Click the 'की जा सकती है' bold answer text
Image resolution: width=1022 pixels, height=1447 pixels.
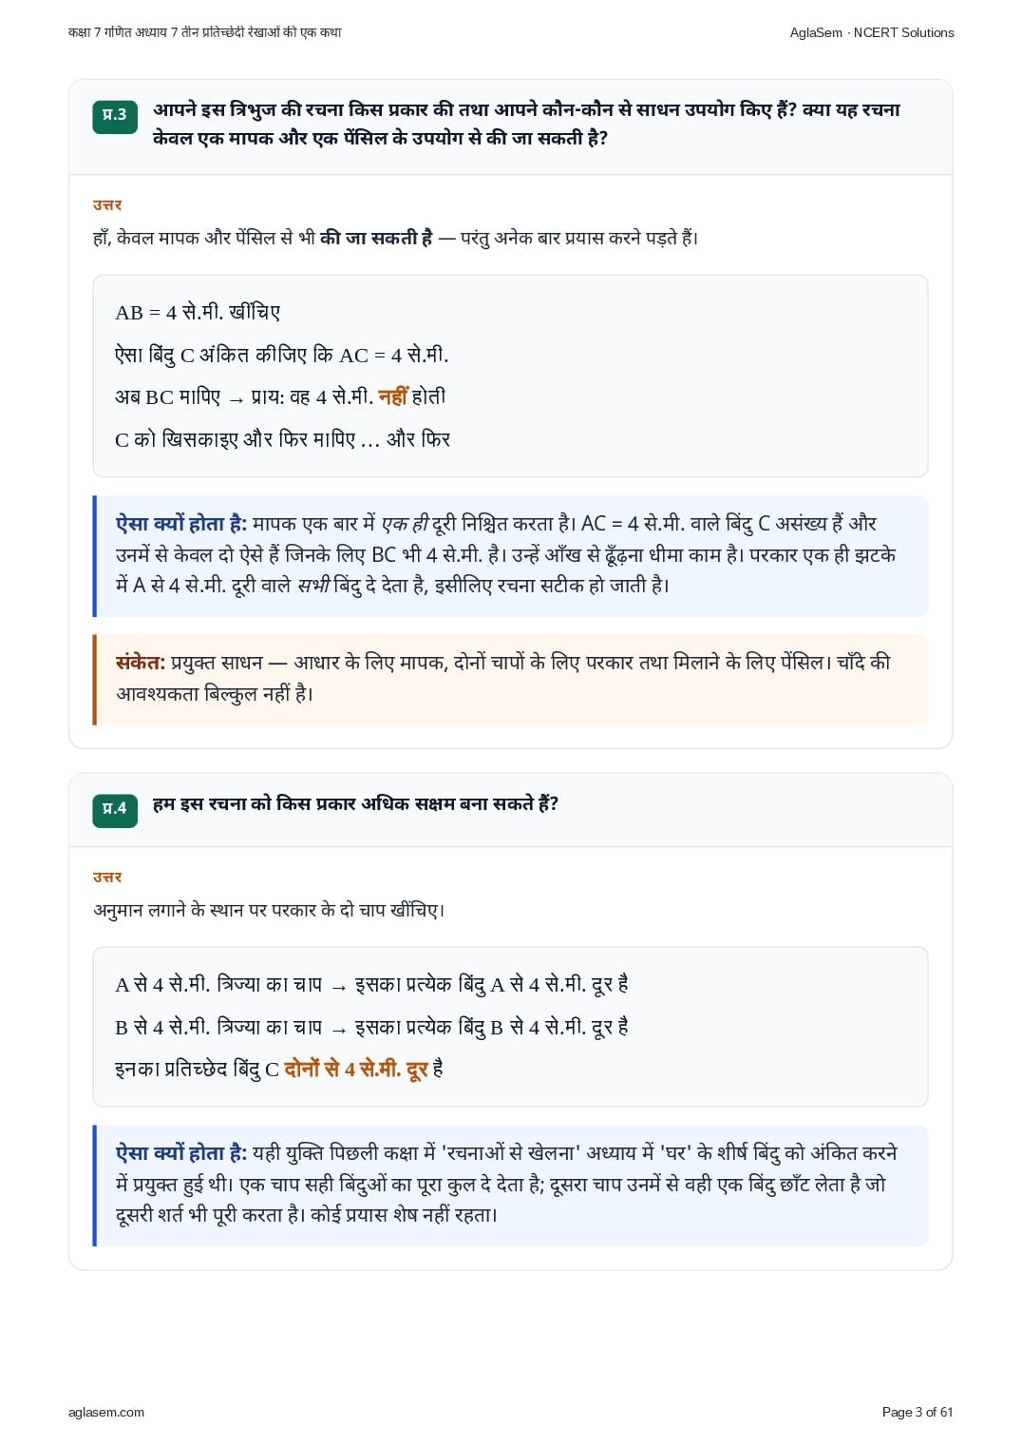point(376,239)
